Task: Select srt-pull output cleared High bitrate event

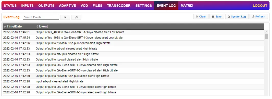Action: (x=66, y=48)
